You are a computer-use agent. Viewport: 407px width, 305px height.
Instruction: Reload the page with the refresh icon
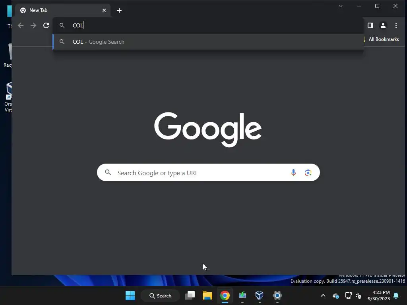click(x=46, y=25)
